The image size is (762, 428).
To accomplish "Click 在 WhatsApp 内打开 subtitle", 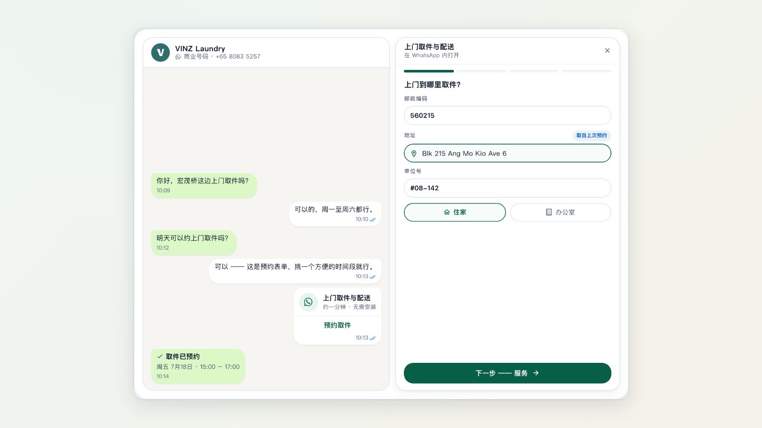I will click(x=431, y=56).
